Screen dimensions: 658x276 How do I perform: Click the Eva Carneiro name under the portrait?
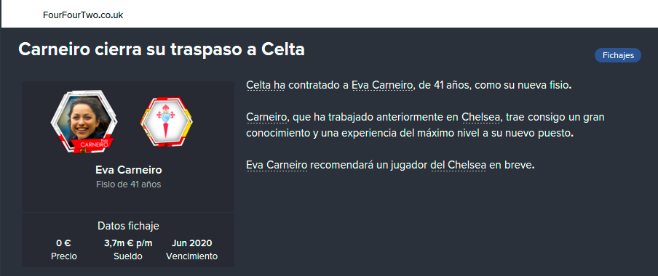click(x=128, y=170)
